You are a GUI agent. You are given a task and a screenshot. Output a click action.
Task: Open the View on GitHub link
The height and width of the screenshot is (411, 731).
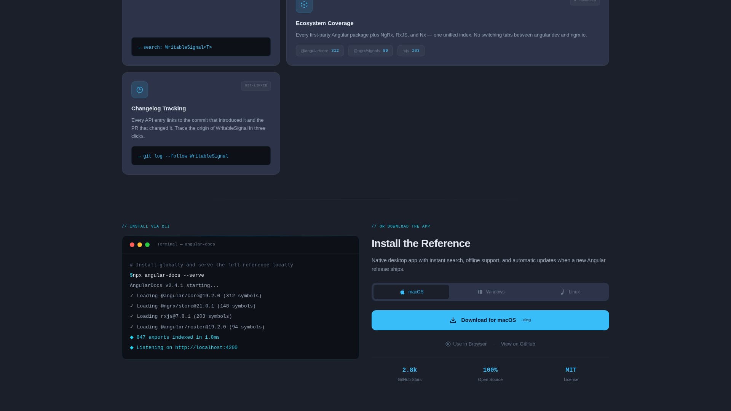(x=518, y=344)
